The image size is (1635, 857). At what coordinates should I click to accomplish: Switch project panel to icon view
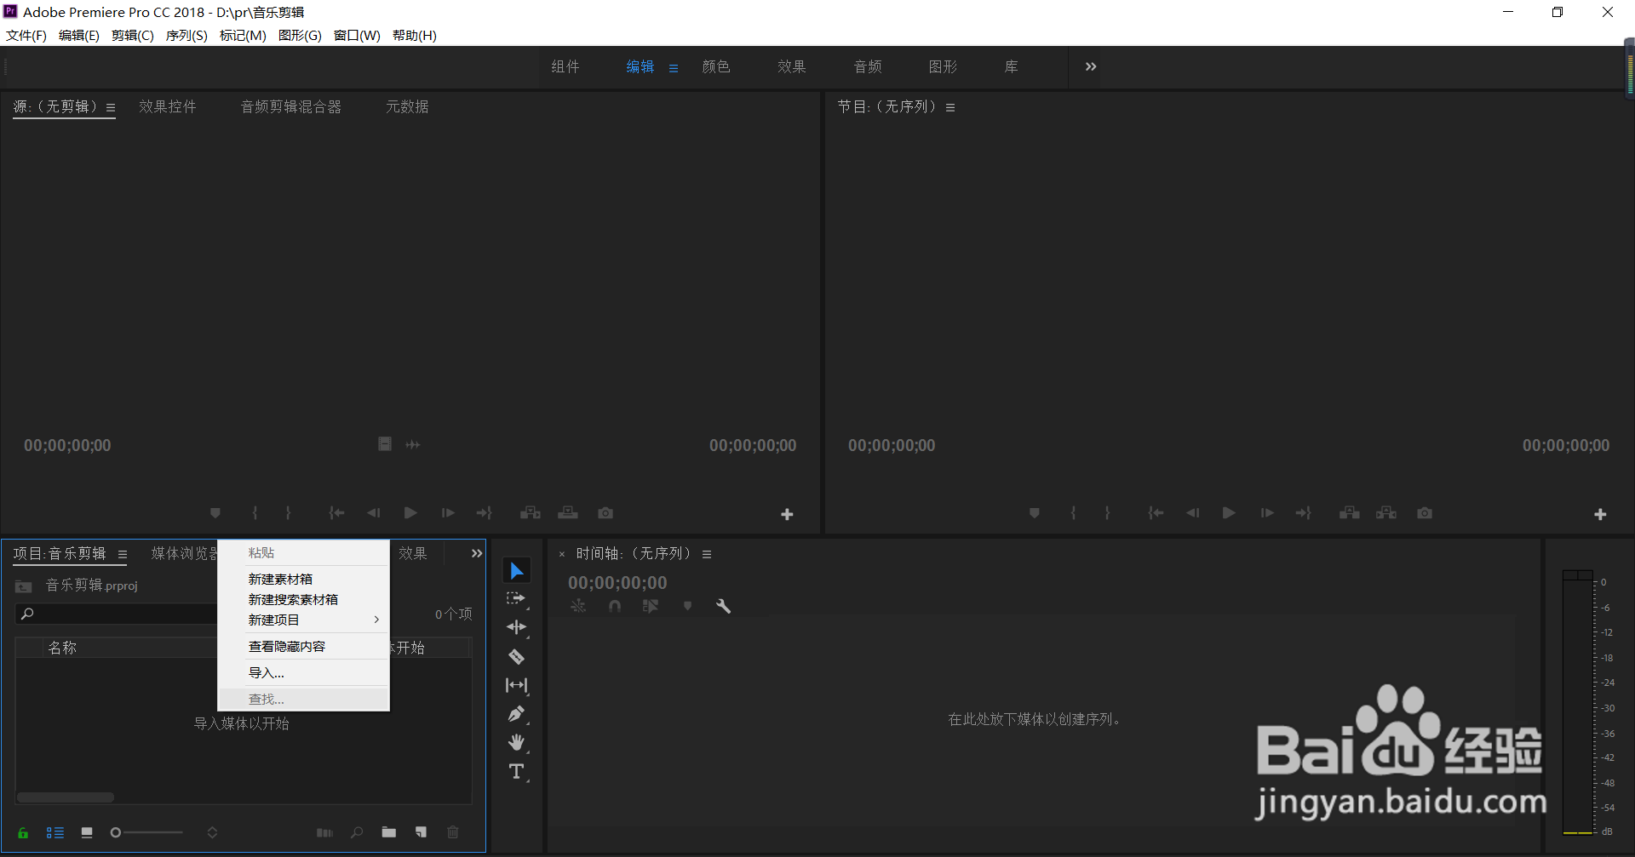coord(87,832)
